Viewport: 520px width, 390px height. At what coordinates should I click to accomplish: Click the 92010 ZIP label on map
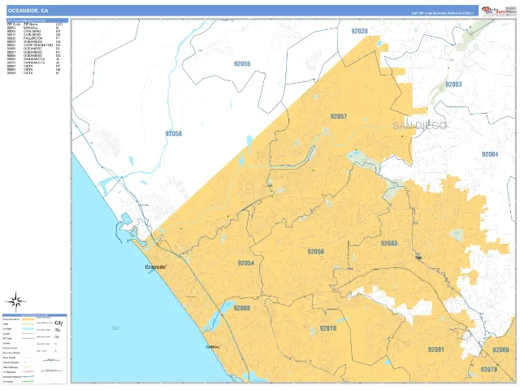click(x=328, y=328)
